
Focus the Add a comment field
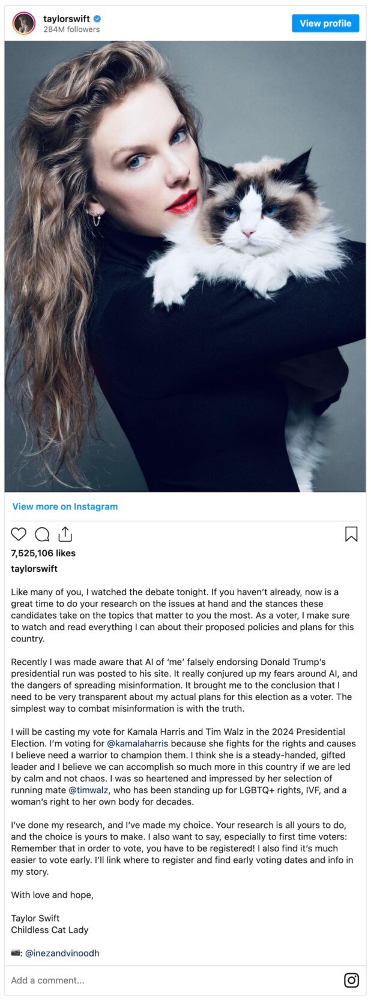tap(174, 980)
